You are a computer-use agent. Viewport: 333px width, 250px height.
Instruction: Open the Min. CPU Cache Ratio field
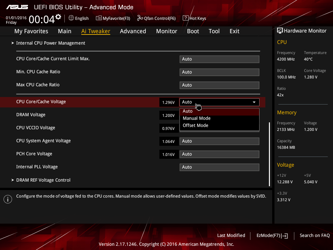click(220, 72)
